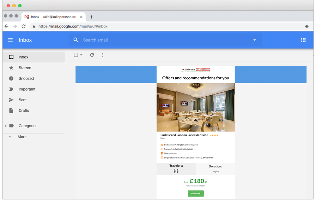Image resolution: width=316 pixels, height=204 pixels.
Task: Click the Google apps grid icon
Action: (x=303, y=40)
